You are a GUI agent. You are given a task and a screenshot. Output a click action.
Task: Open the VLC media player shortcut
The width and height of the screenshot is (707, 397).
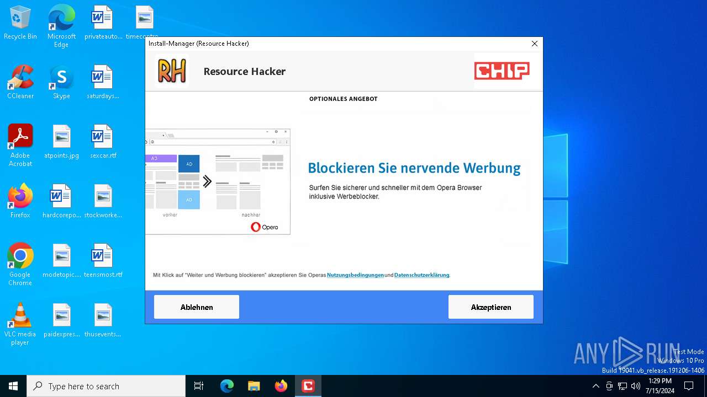point(20,324)
